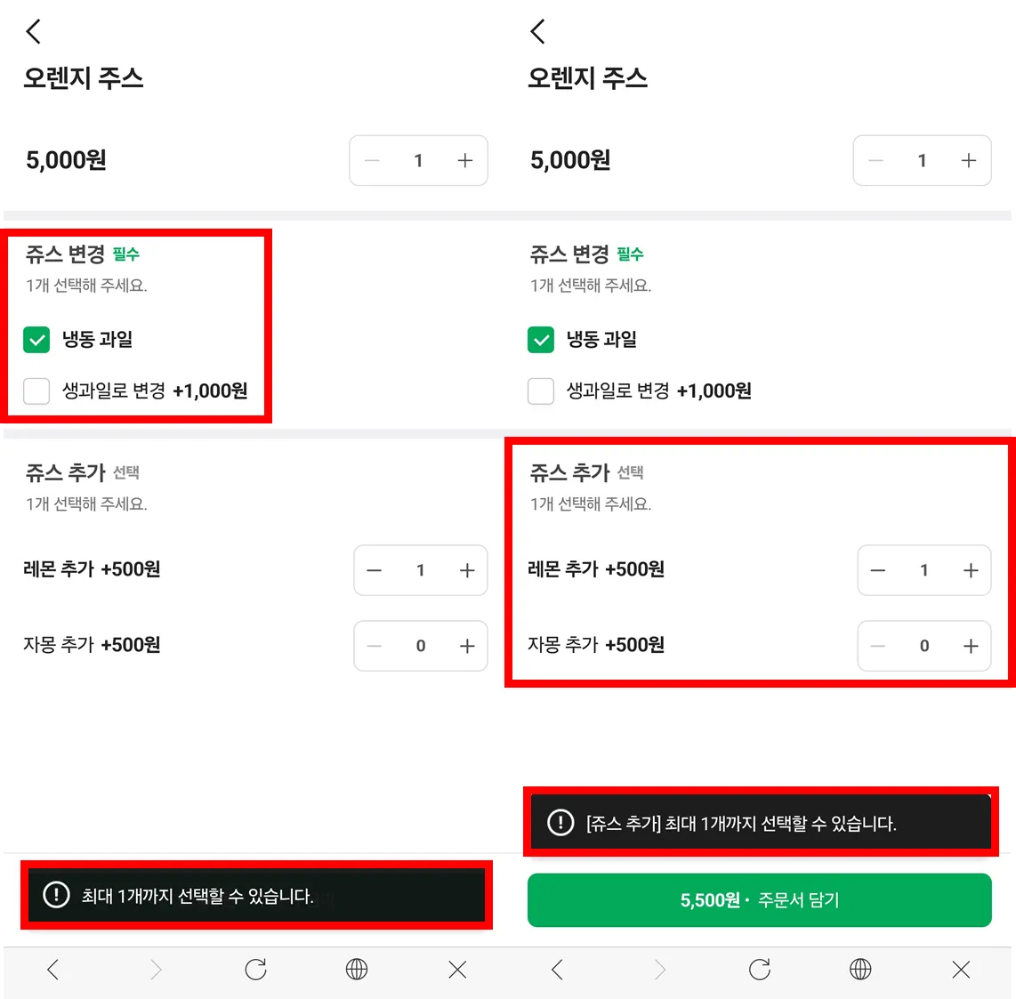Close right browser with the X icon
The height and width of the screenshot is (999, 1016).
click(x=961, y=969)
